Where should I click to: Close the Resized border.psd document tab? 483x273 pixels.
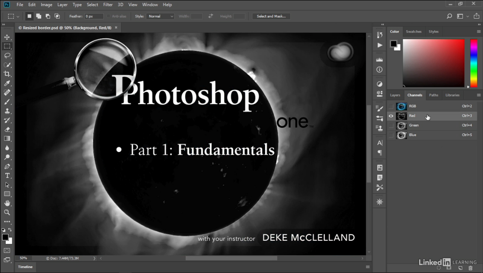pyautogui.click(x=116, y=27)
